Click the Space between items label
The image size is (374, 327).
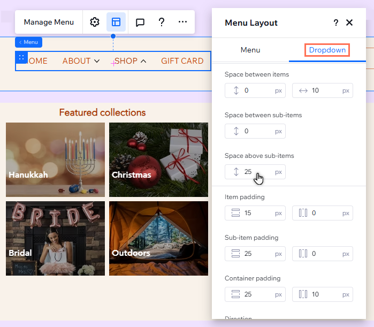coord(257,74)
